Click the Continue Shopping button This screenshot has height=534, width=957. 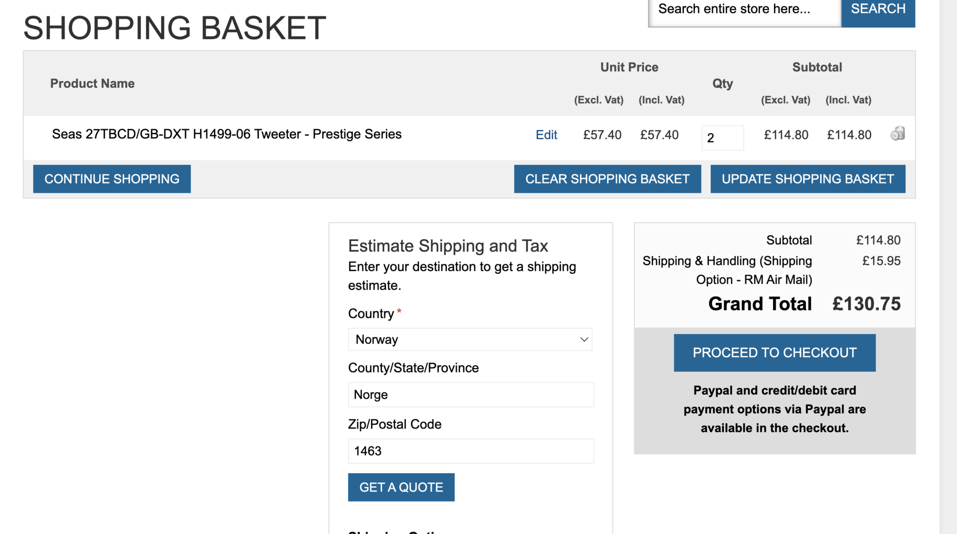click(112, 179)
